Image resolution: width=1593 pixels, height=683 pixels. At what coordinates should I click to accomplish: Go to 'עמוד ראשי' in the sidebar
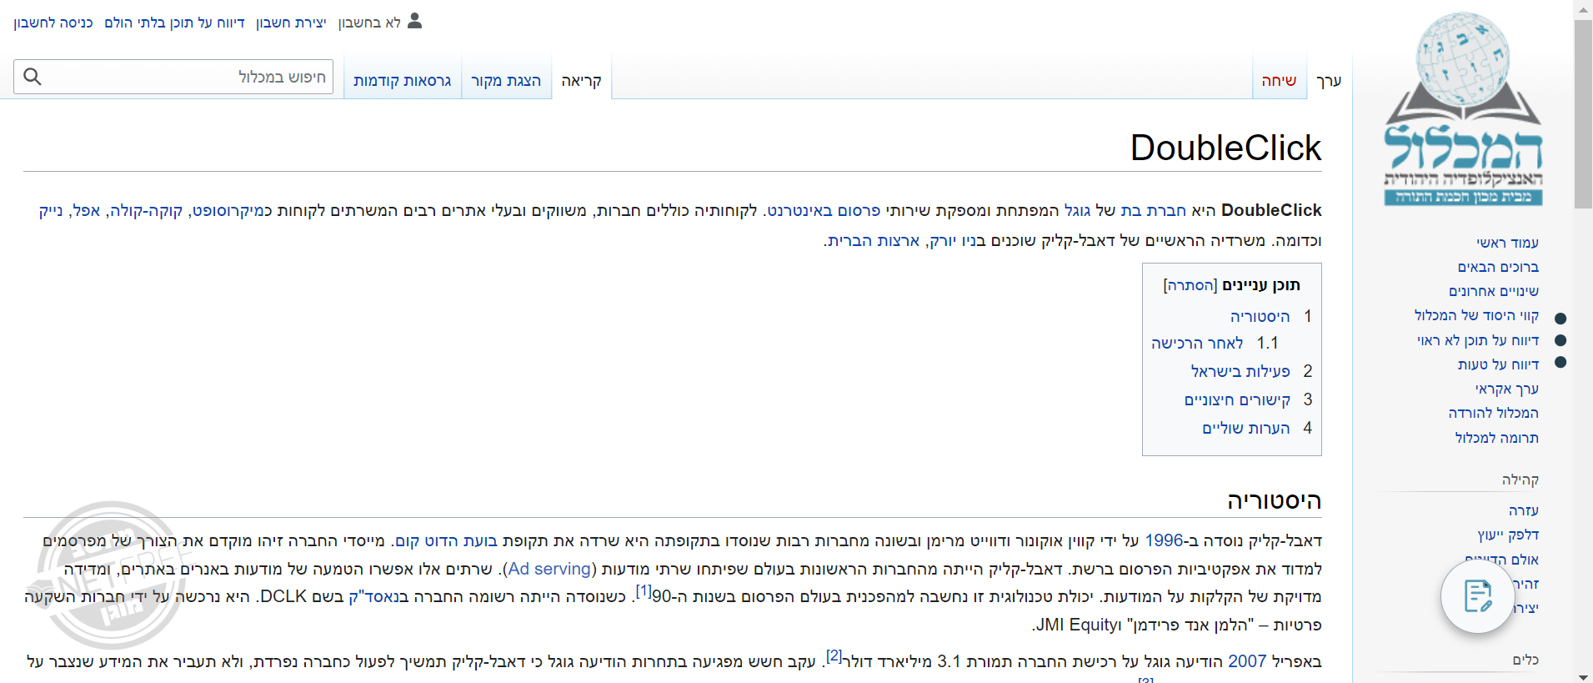click(x=1507, y=243)
